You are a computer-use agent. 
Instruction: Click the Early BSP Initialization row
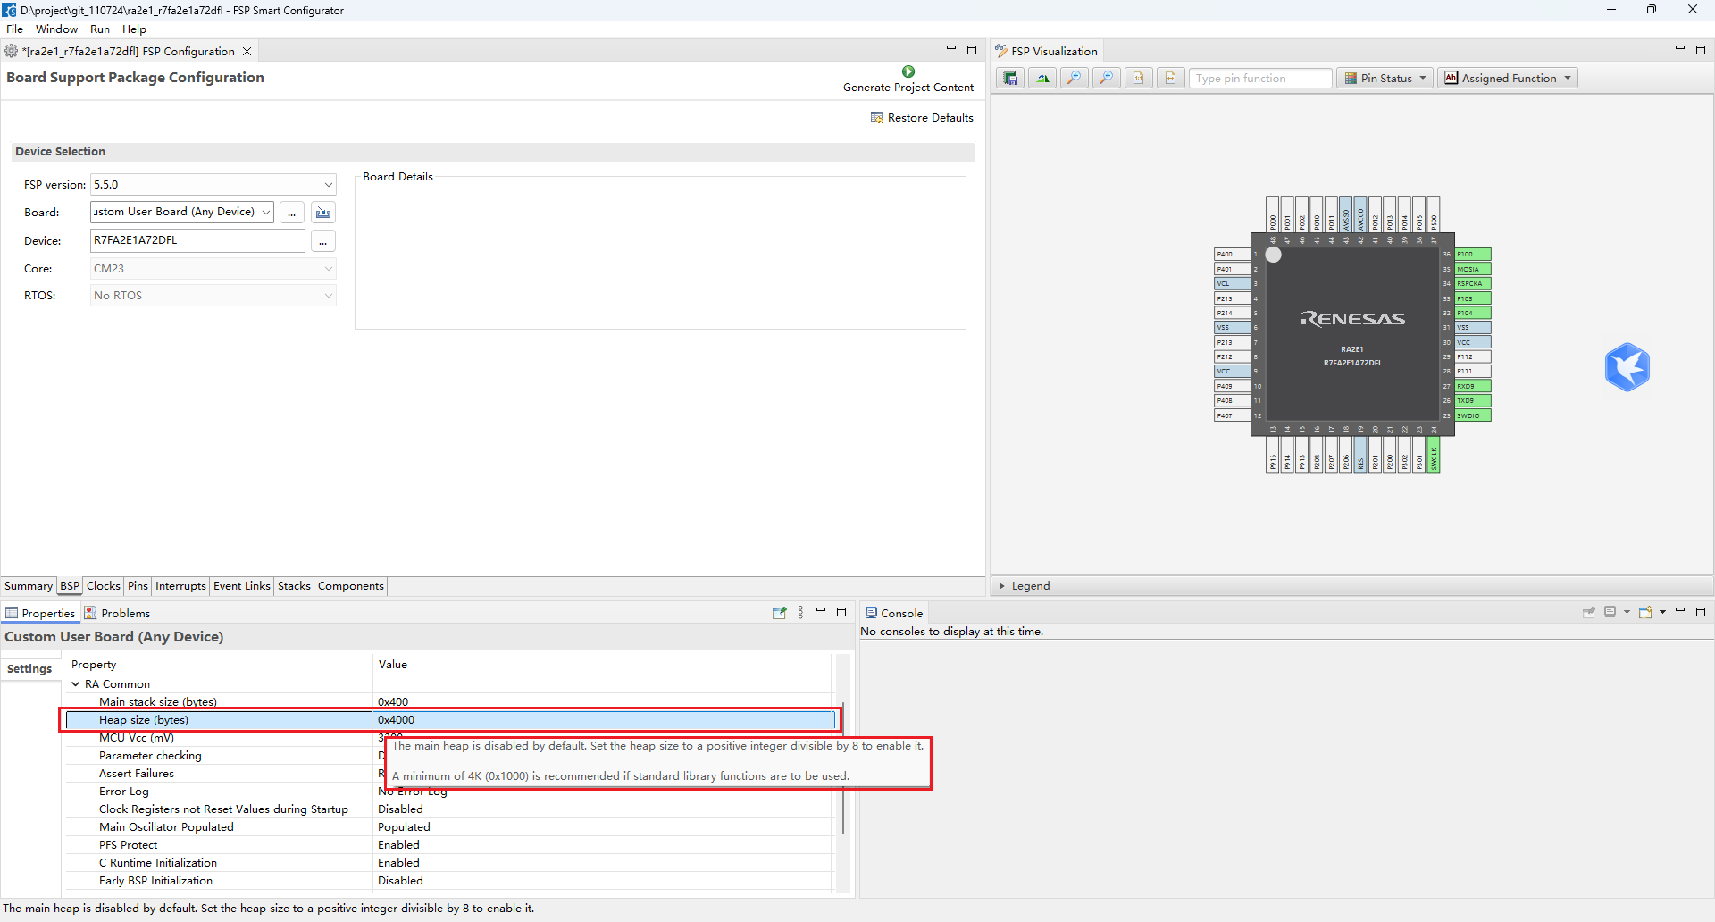(x=450, y=881)
